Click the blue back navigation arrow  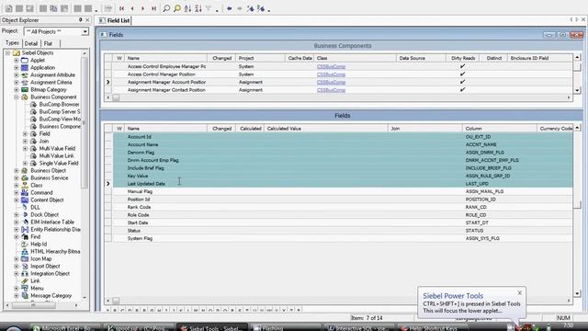229,8
